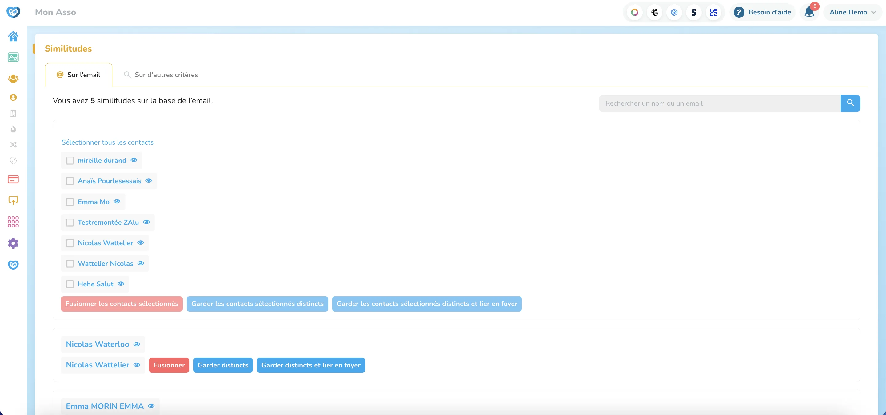Open the dashed circle sidebar icon
The width and height of the screenshot is (886, 415).
13,160
